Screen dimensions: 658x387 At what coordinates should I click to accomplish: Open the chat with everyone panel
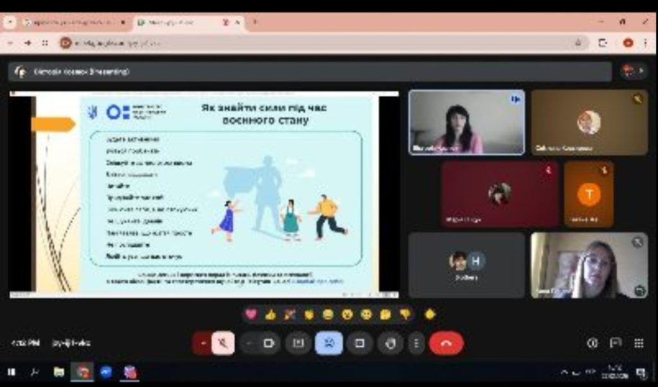(616, 343)
